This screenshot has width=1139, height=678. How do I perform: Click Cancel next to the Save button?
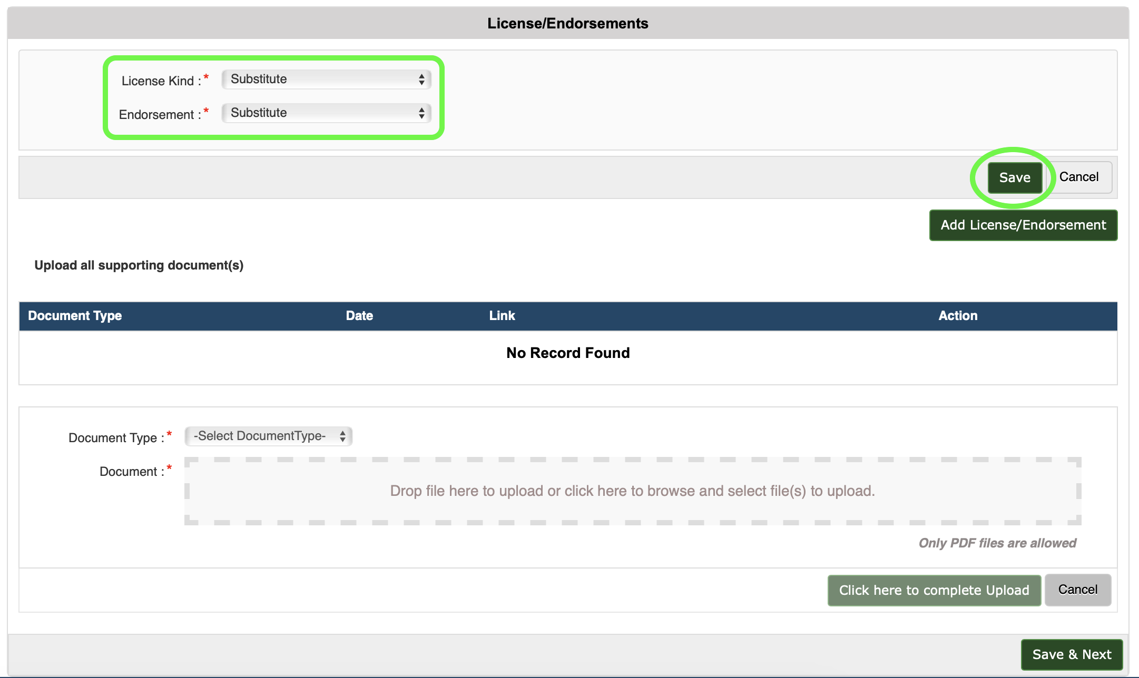[x=1078, y=177]
